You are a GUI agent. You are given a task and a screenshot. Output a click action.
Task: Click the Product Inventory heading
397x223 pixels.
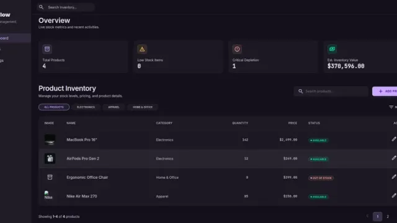point(67,89)
